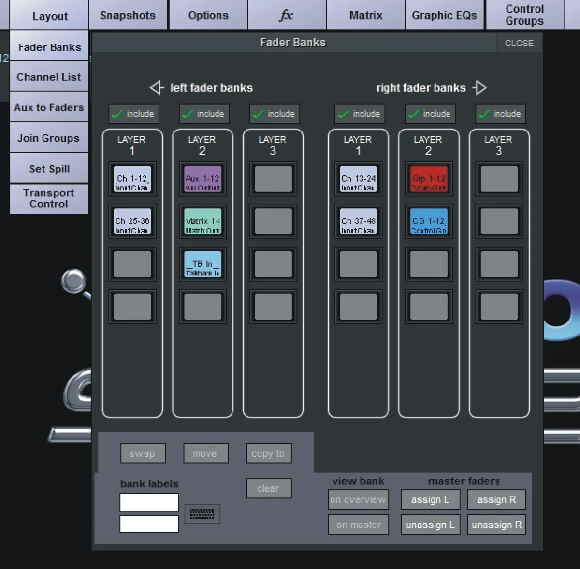The image size is (580, 569).
Task: Close the Fader Banks panel
Action: point(519,43)
